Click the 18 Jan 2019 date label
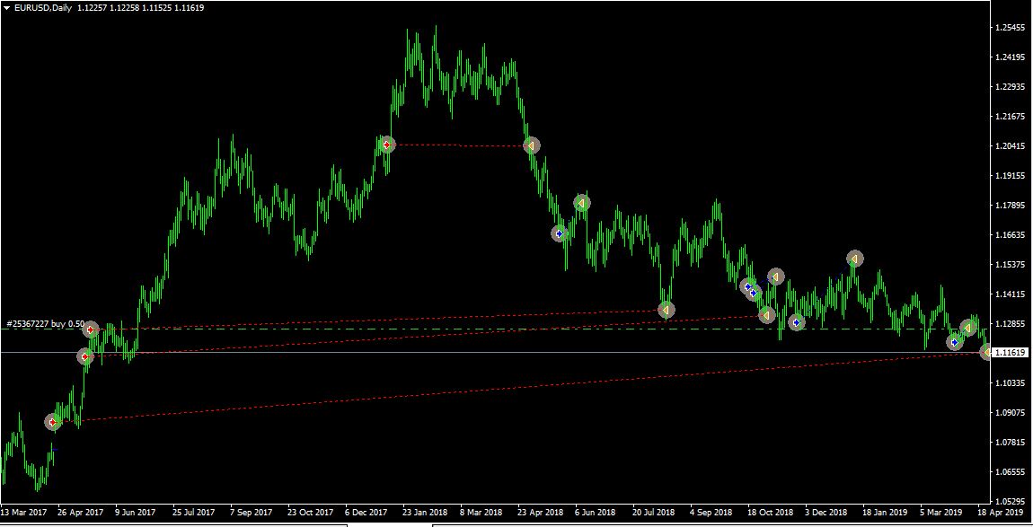Viewport: 1033px width, 527px height. click(885, 512)
